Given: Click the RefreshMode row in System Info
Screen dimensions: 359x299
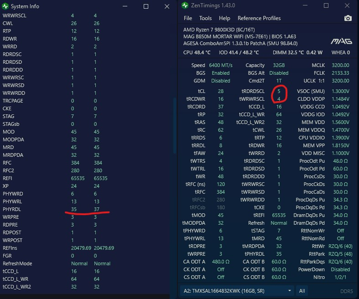Looking at the screenshot, I should 57,263.
